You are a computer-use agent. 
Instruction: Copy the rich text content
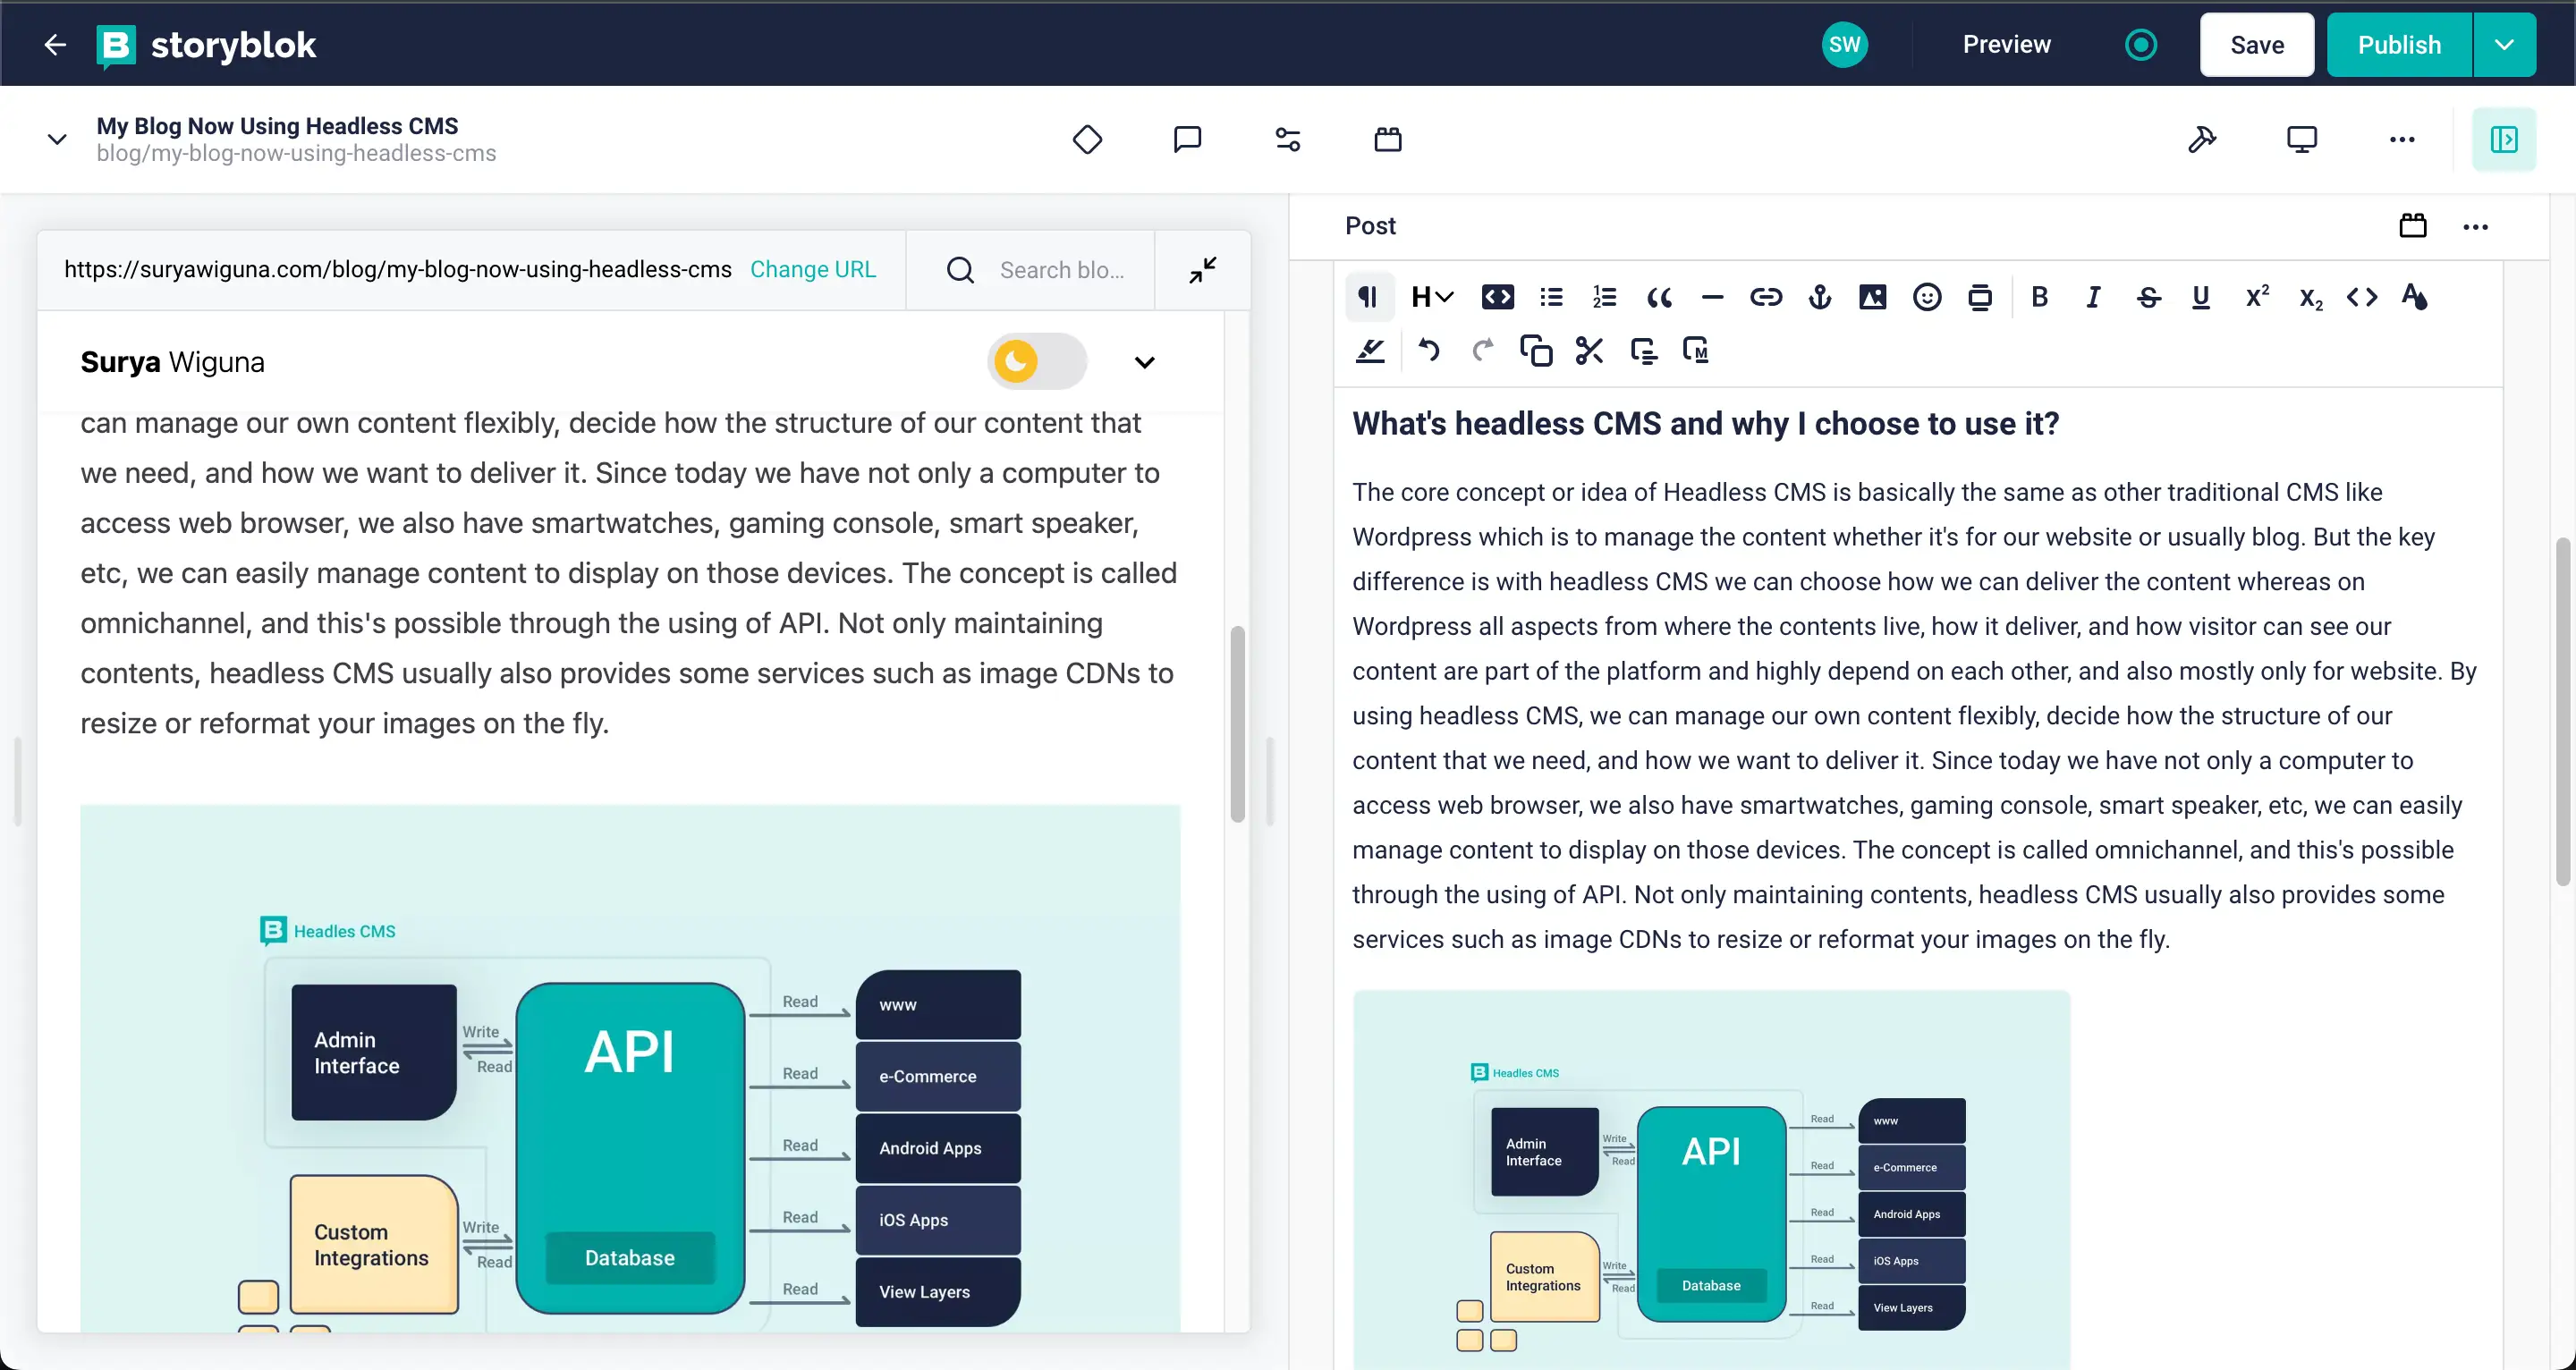click(1536, 351)
